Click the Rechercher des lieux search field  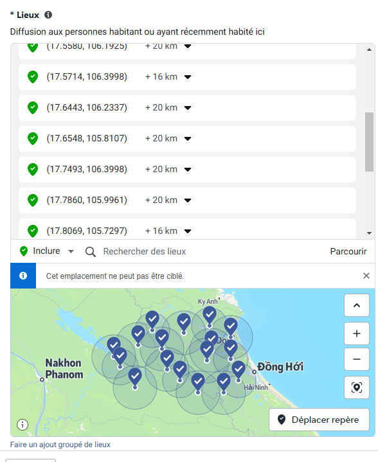click(206, 251)
